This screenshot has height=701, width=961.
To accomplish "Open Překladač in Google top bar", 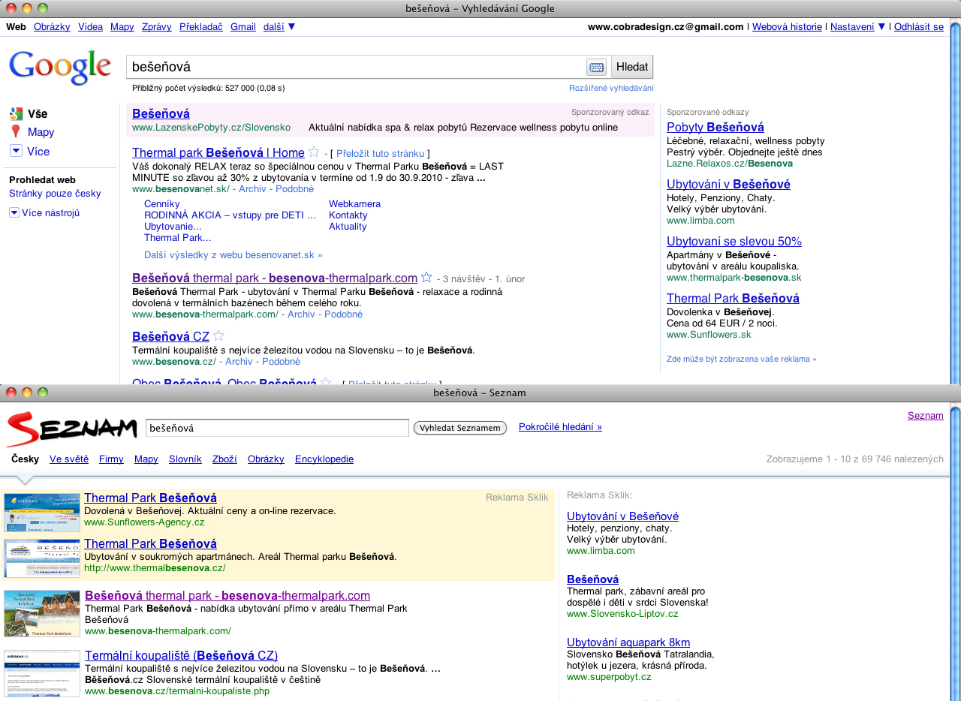I will point(201,26).
